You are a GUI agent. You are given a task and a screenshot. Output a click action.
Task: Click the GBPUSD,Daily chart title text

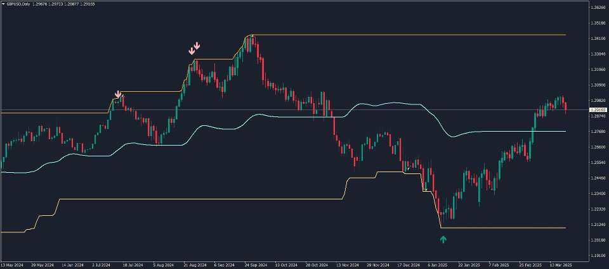18,4
